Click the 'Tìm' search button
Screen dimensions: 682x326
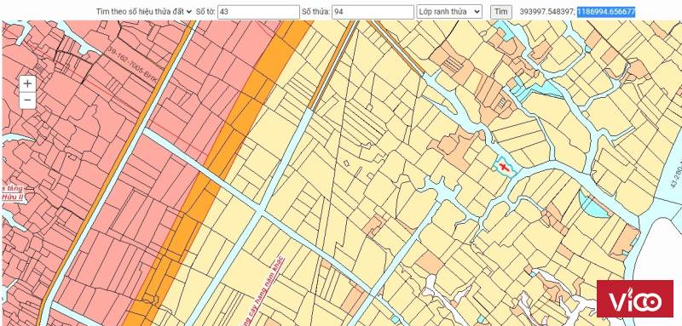(500, 12)
